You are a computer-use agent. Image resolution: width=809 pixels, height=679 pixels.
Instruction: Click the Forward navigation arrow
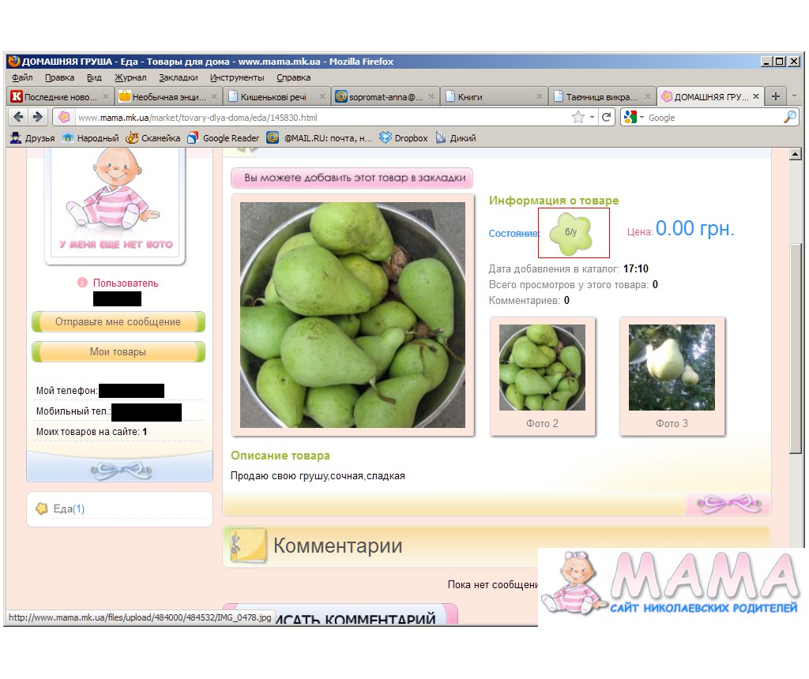(37, 117)
